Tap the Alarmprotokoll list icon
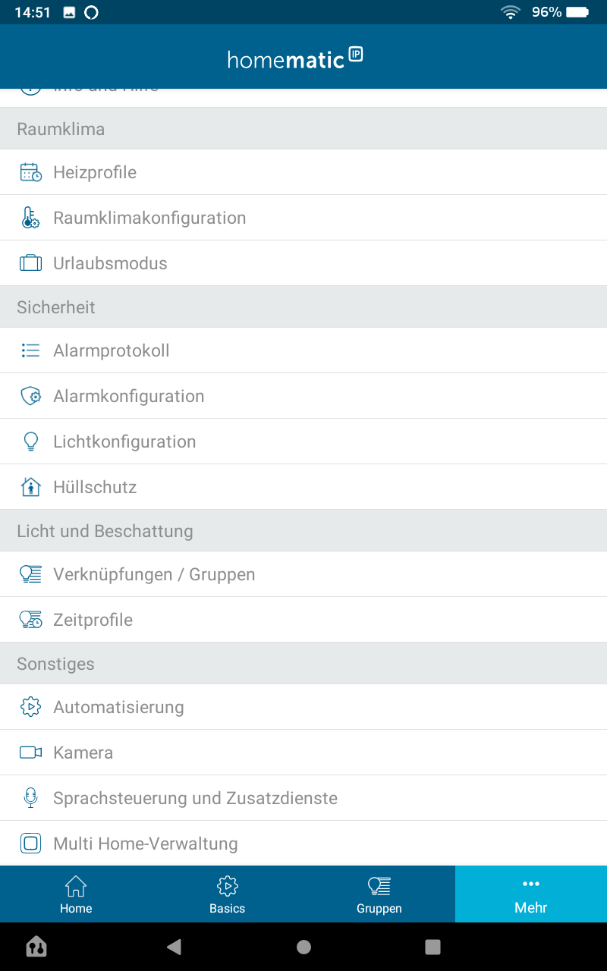The width and height of the screenshot is (607, 971). click(30, 350)
